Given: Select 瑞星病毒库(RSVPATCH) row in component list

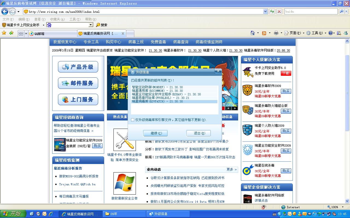Looking at the screenshot, I should [174, 101].
